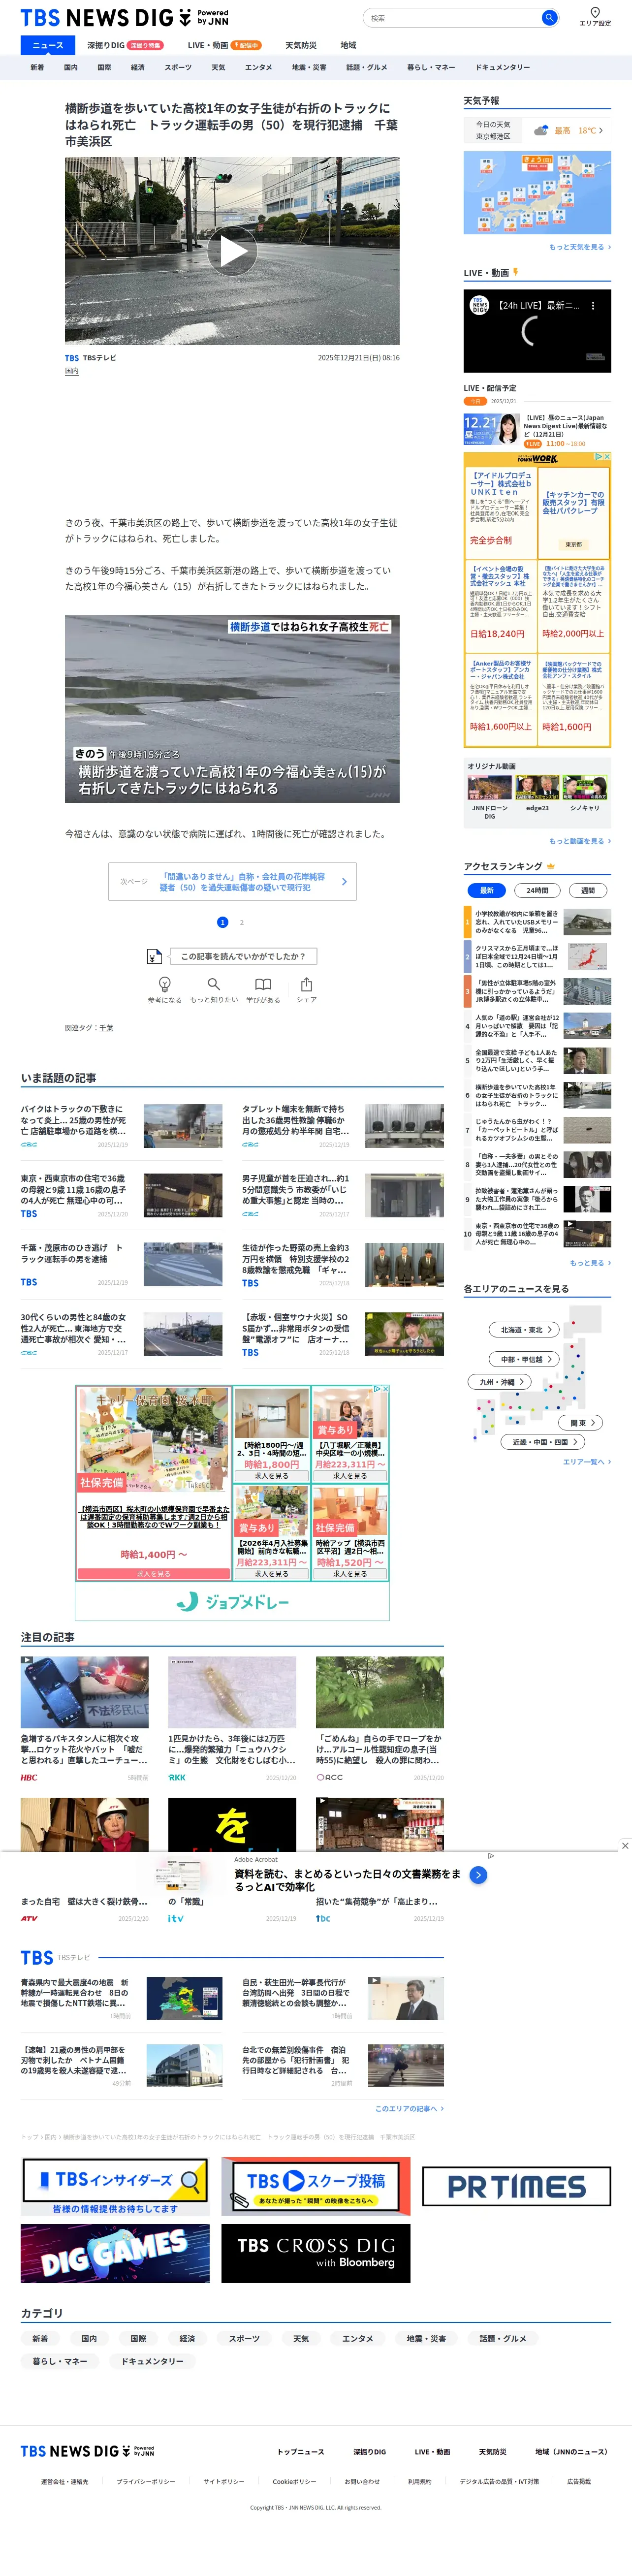
Task: Open 青森県内で最大震度4の地震 article
Action: pos(122,1998)
